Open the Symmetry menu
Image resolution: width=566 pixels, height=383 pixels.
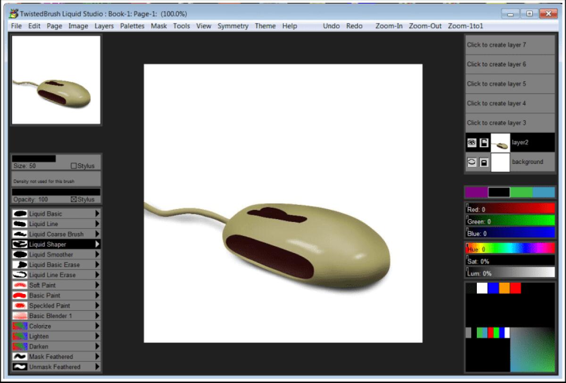click(x=233, y=26)
